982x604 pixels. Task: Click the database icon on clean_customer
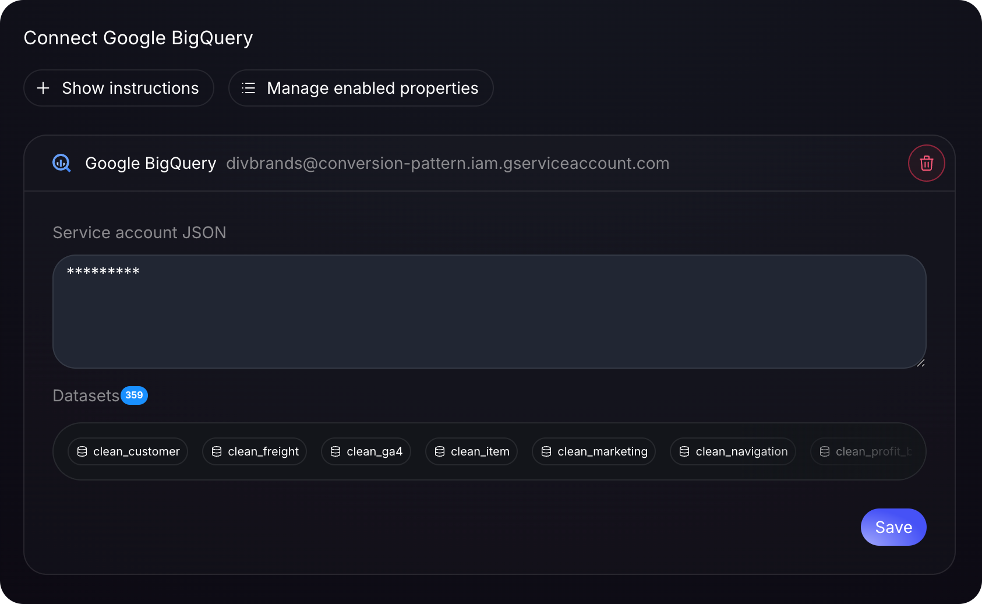click(82, 451)
